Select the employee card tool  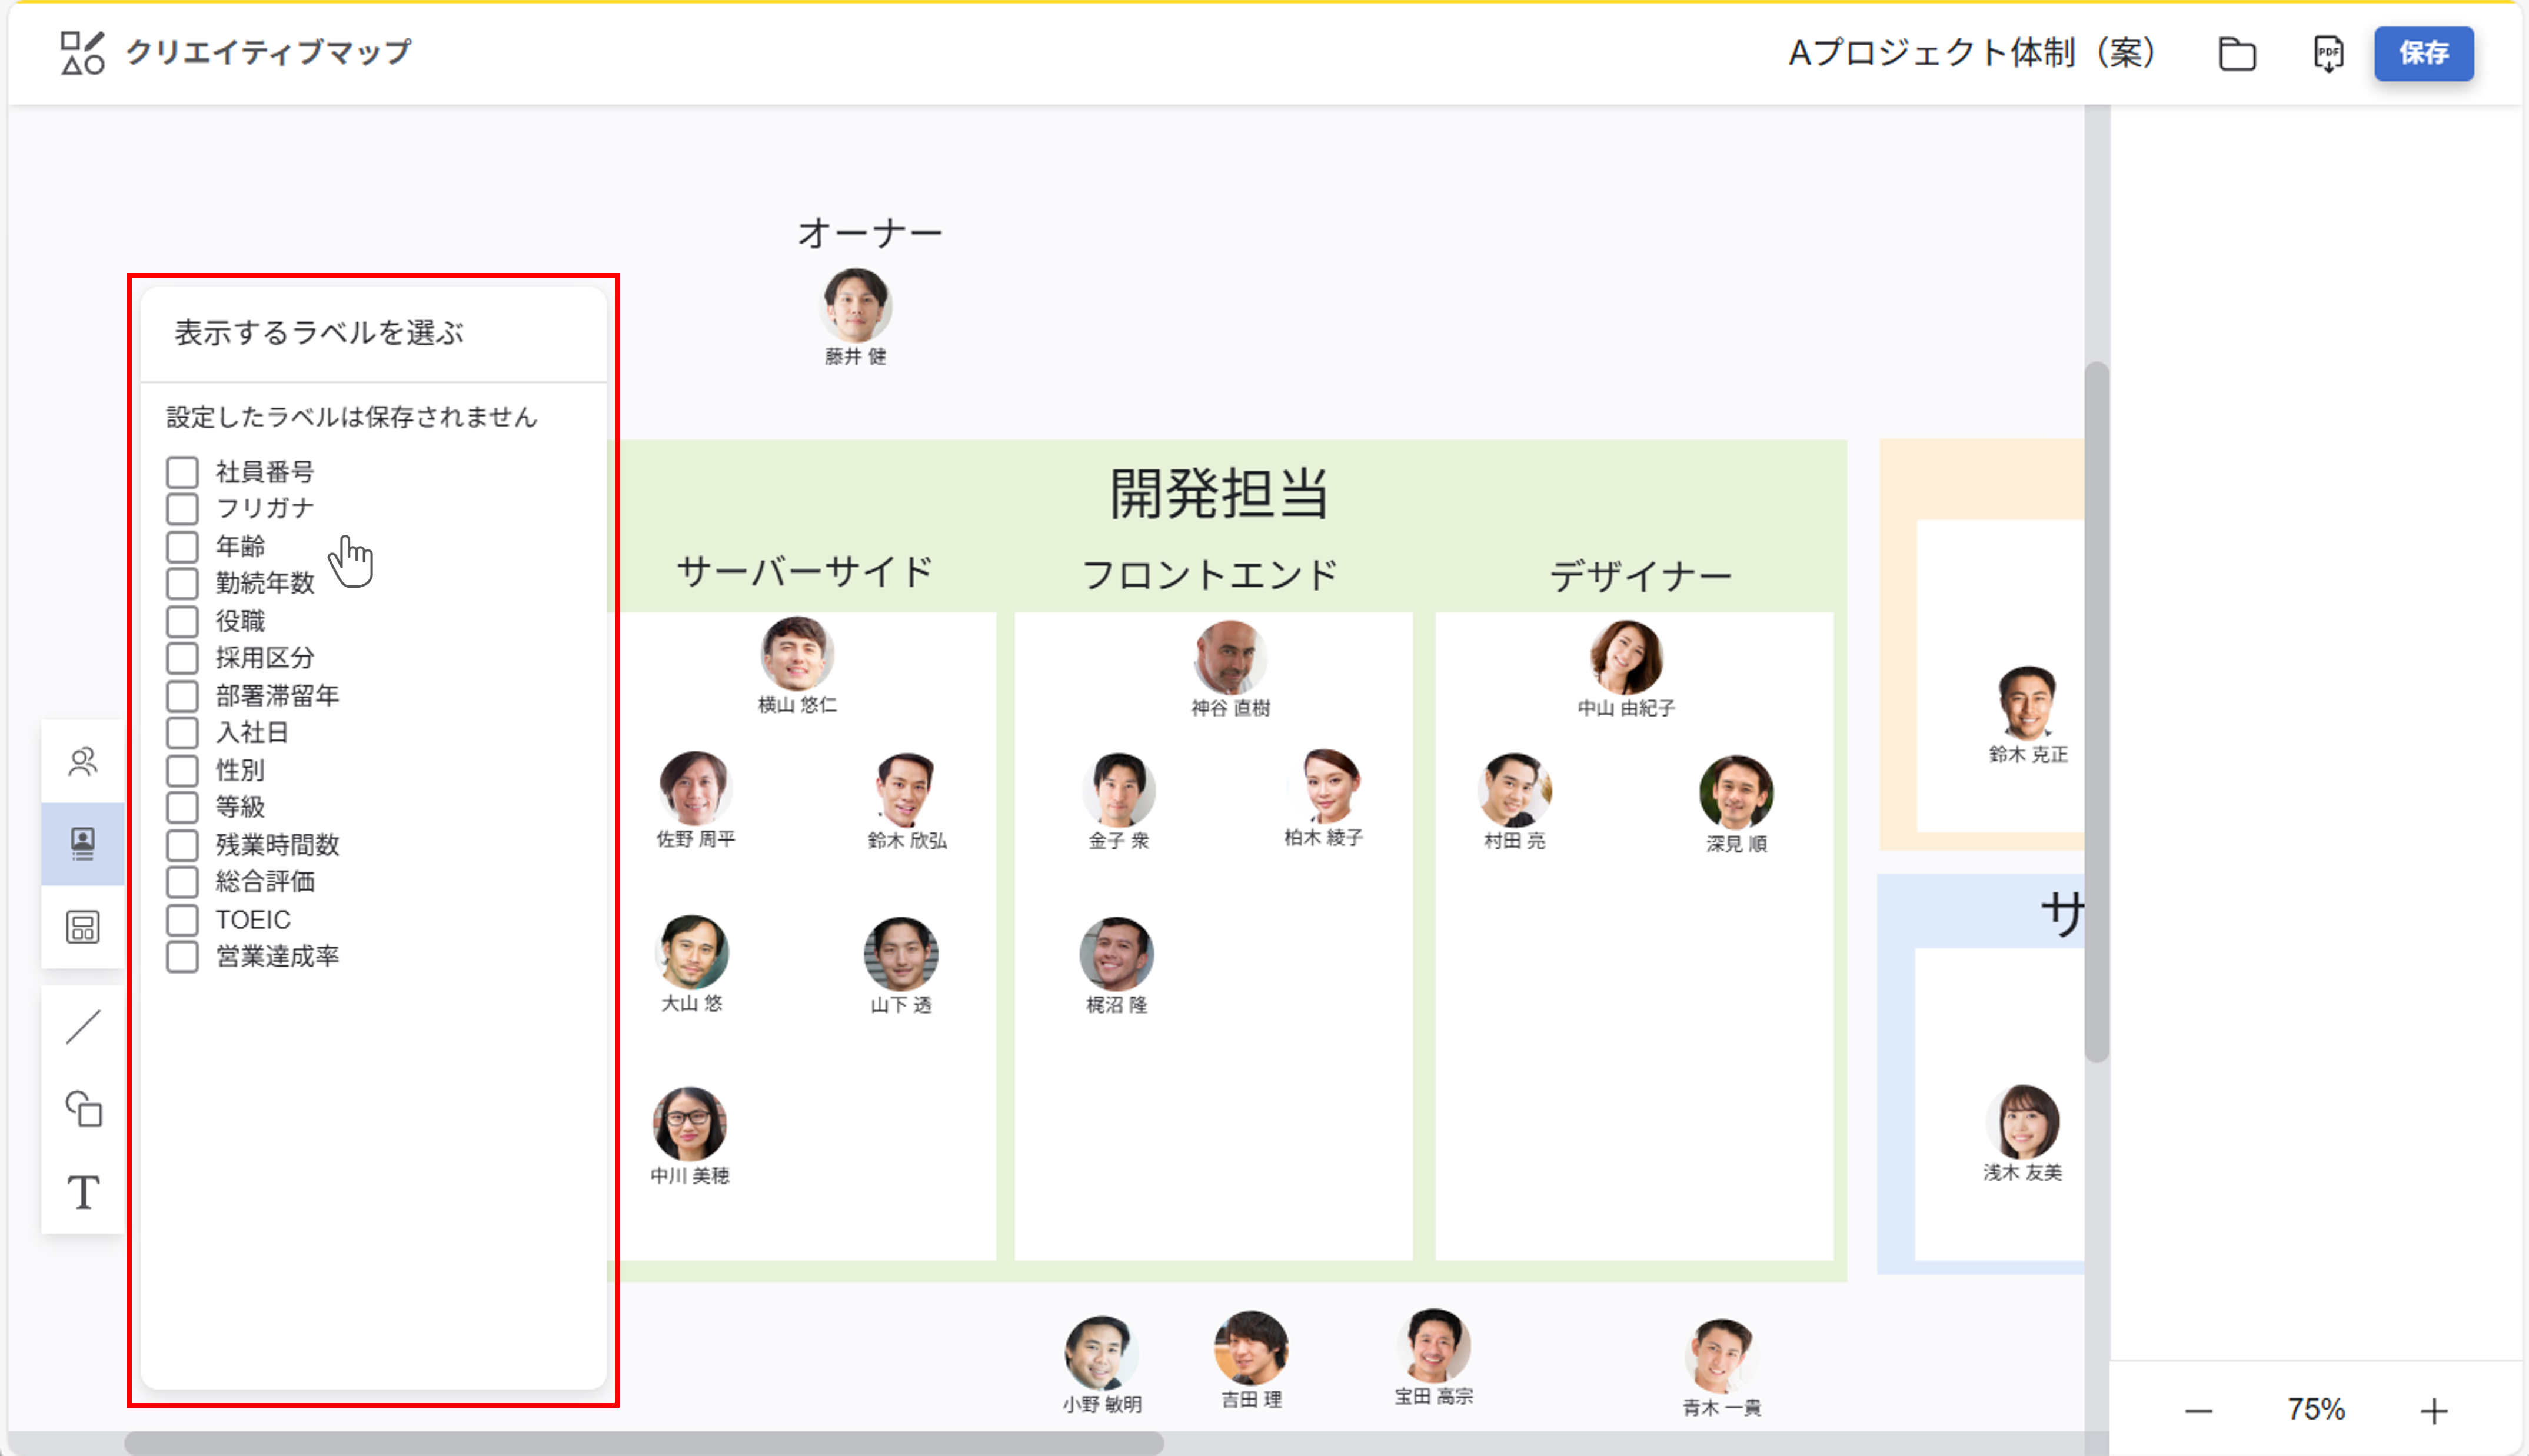click(x=83, y=843)
